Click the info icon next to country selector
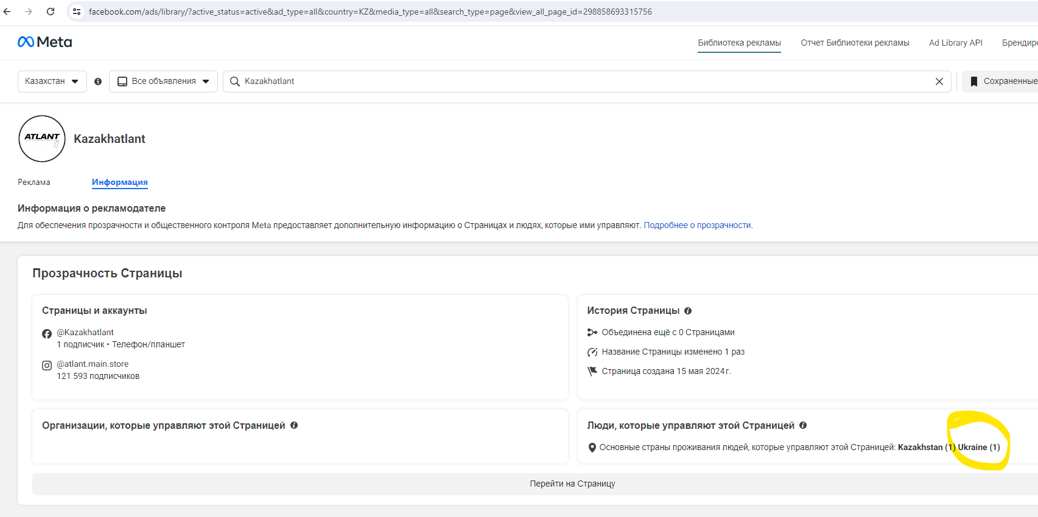1038x517 pixels. tap(98, 82)
